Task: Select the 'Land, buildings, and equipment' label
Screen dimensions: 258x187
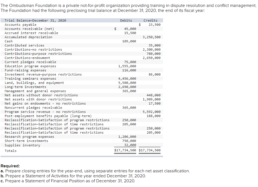Action: pyautogui.click(x=34, y=83)
